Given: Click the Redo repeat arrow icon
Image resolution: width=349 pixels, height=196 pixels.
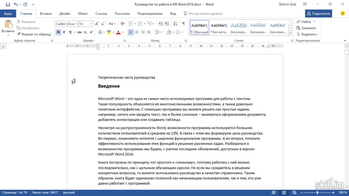Looking at the screenshot, I should (25, 4).
